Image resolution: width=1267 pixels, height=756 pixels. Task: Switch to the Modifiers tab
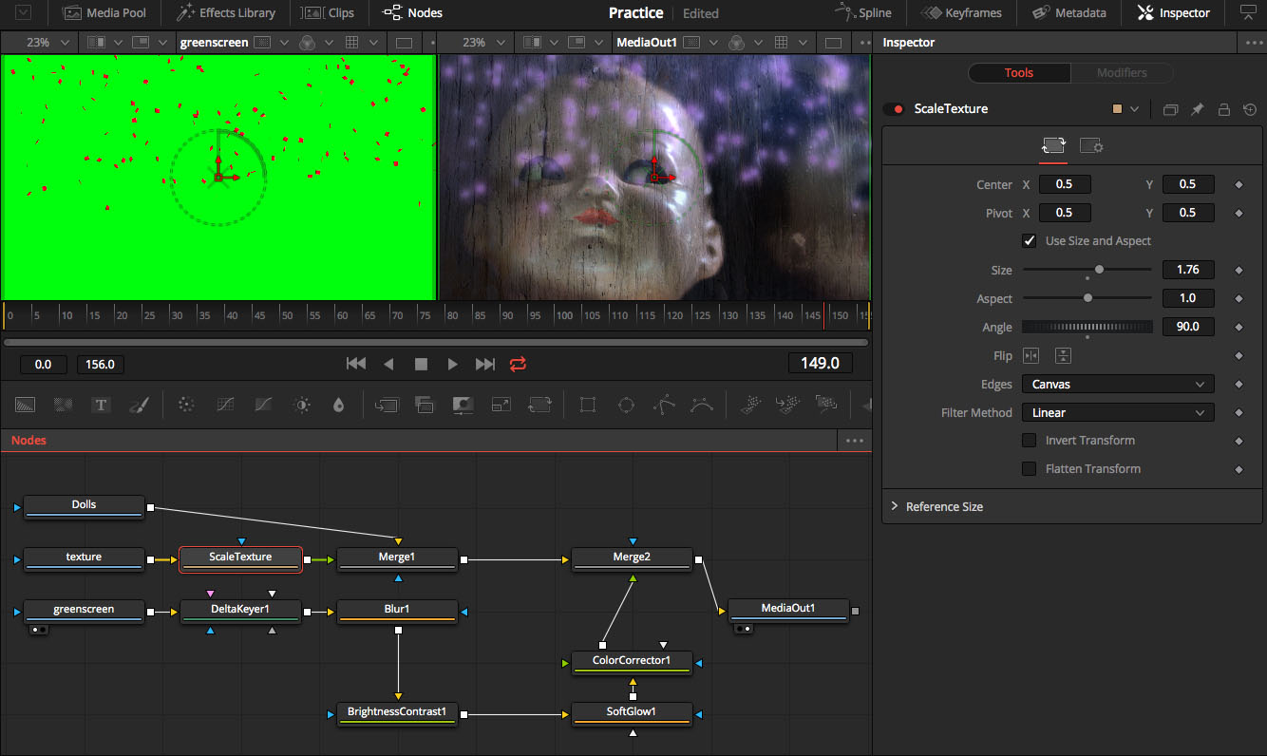(1122, 72)
